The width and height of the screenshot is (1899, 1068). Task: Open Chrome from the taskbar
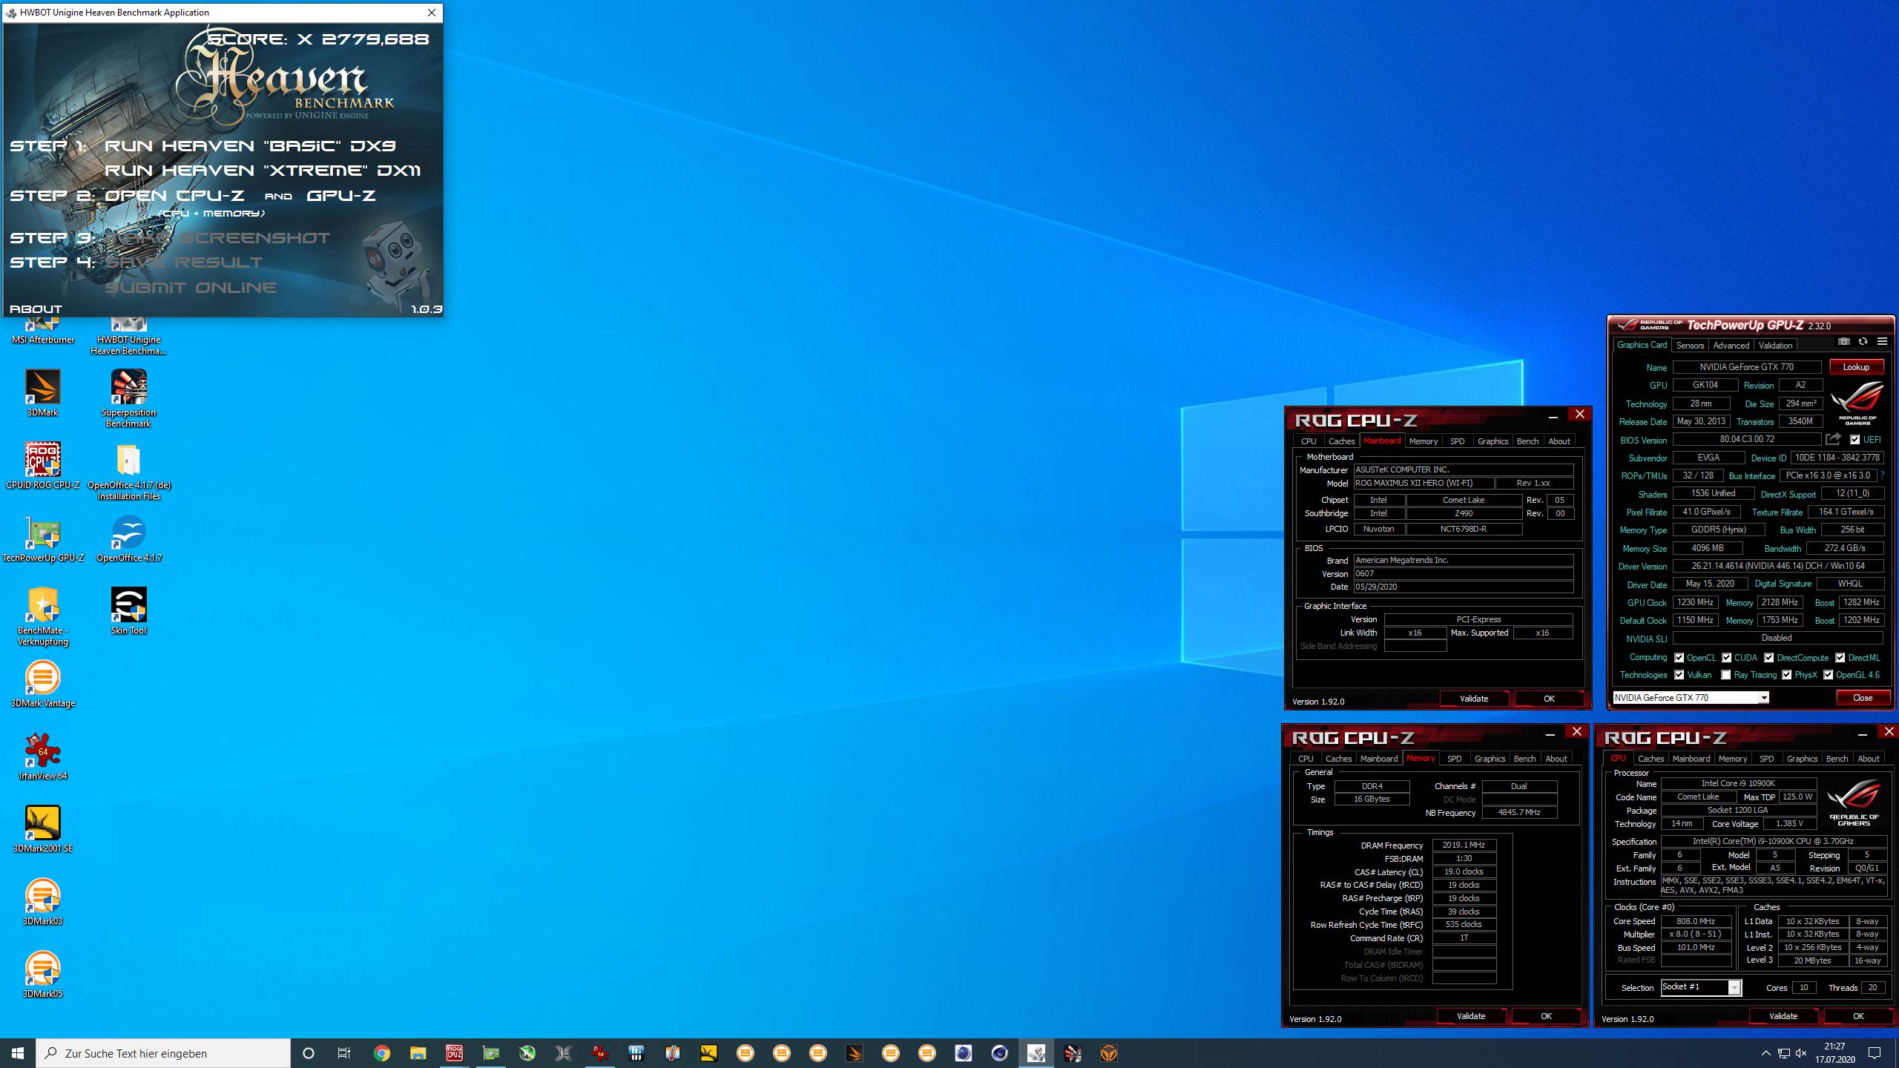point(381,1053)
